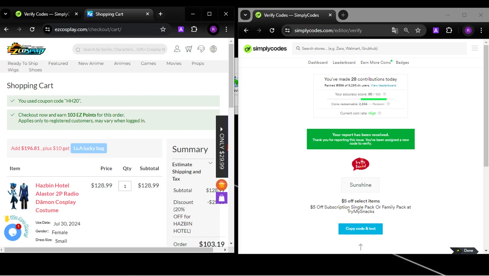
Task: Click the EZCosplay logo
Action: point(26,49)
